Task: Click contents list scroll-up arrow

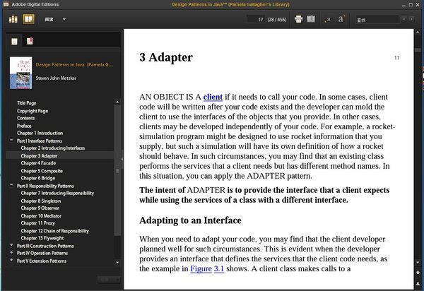Action: [x=117, y=102]
